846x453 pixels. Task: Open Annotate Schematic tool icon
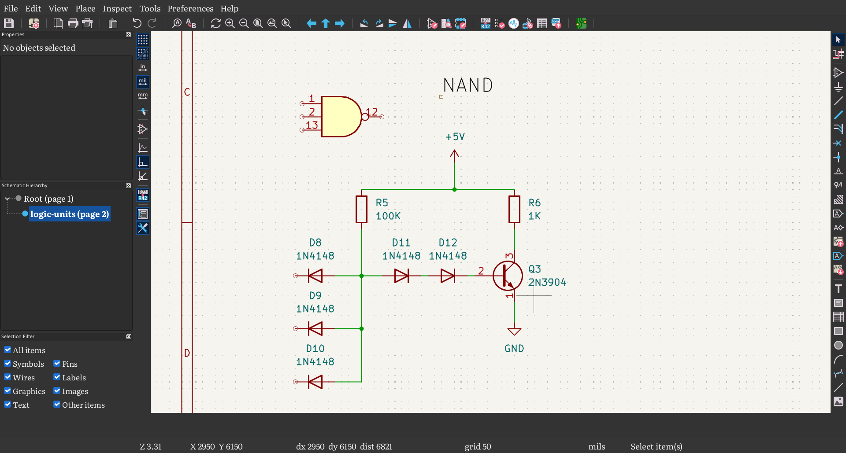coord(486,23)
